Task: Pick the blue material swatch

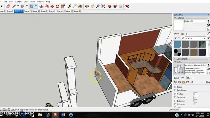Action: (178, 45)
